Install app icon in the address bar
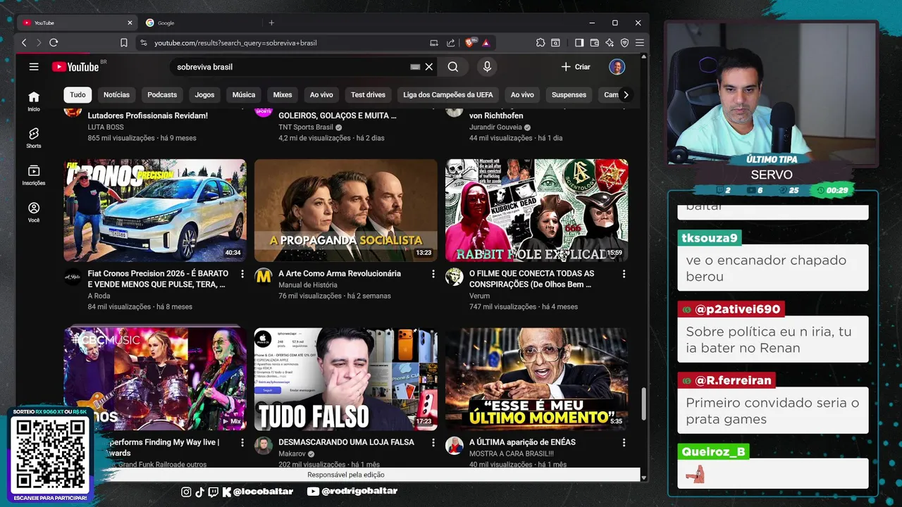This screenshot has height=507, width=902. pyautogui.click(x=434, y=43)
